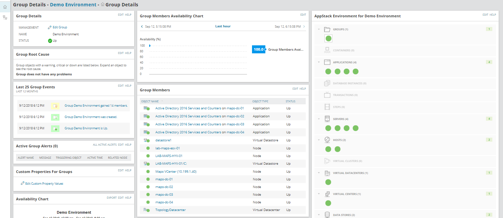Collapse the Data Stores section
503x218 pixels.
pyautogui.click(x=319, y=215)
